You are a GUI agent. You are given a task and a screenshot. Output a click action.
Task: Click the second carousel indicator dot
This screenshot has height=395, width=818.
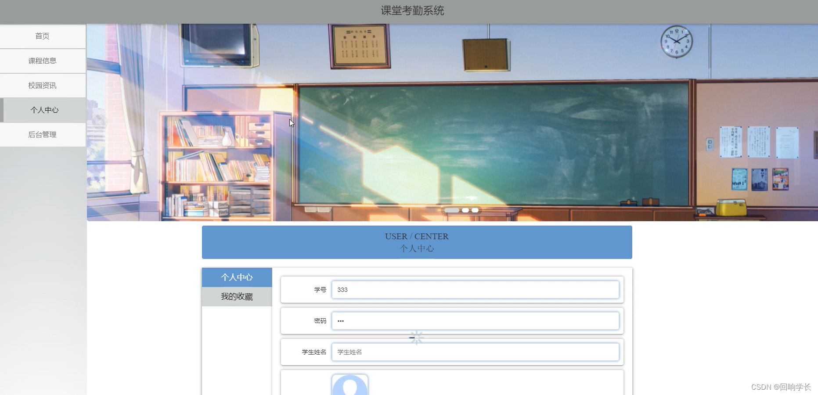(x=465, y=210)
